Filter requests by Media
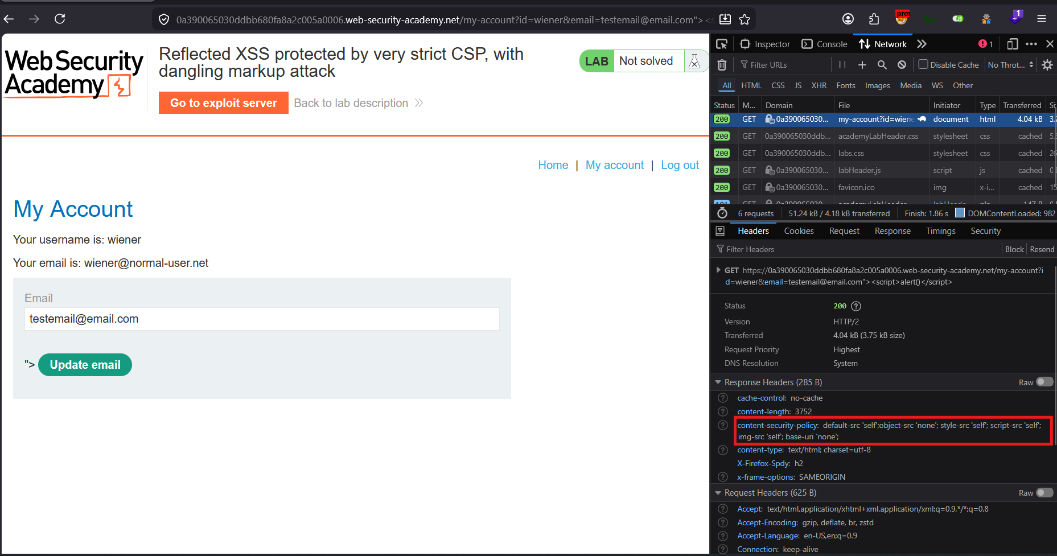 click(911, 85)
